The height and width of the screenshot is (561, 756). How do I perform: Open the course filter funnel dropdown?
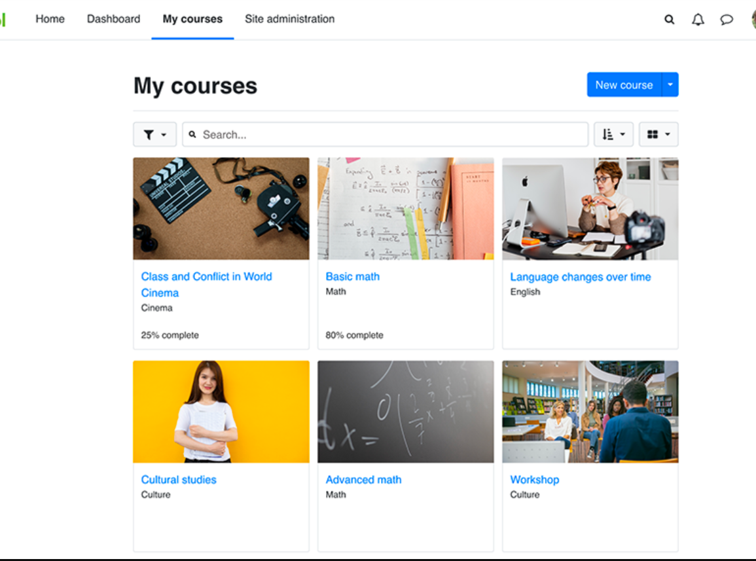(x=154, y=135)
